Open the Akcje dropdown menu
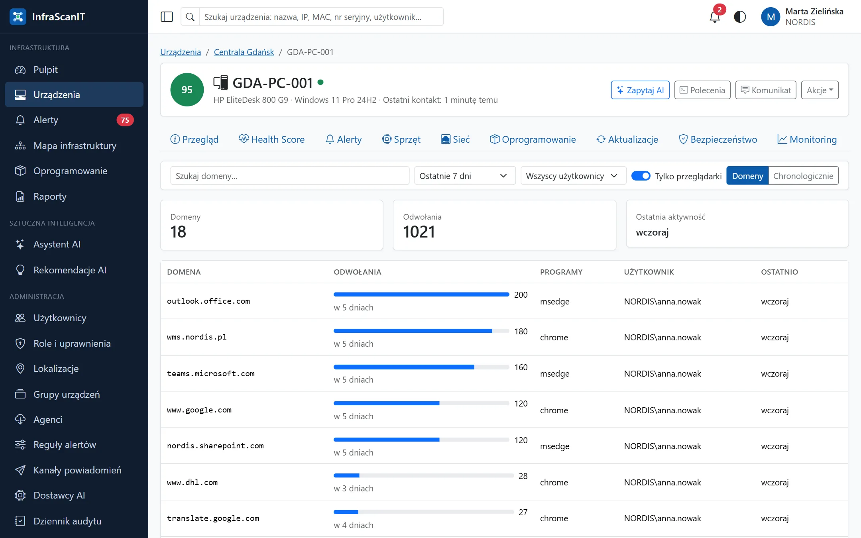Image resolution: width=861 pixels, height=538 pixels. [820, 90]
